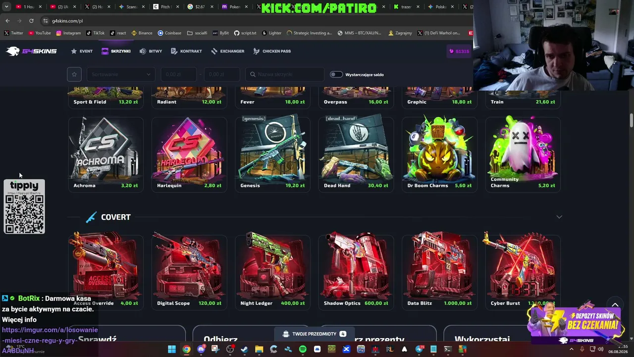Open the Exchanger page

pos(227,51)
